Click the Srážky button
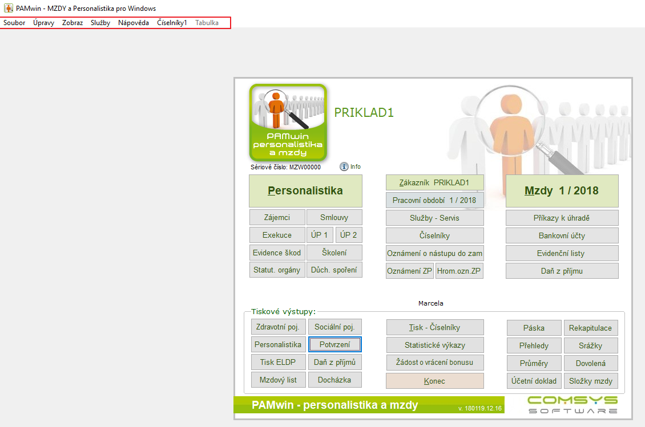This screenshot has height=427, width=645. (591, 345)
